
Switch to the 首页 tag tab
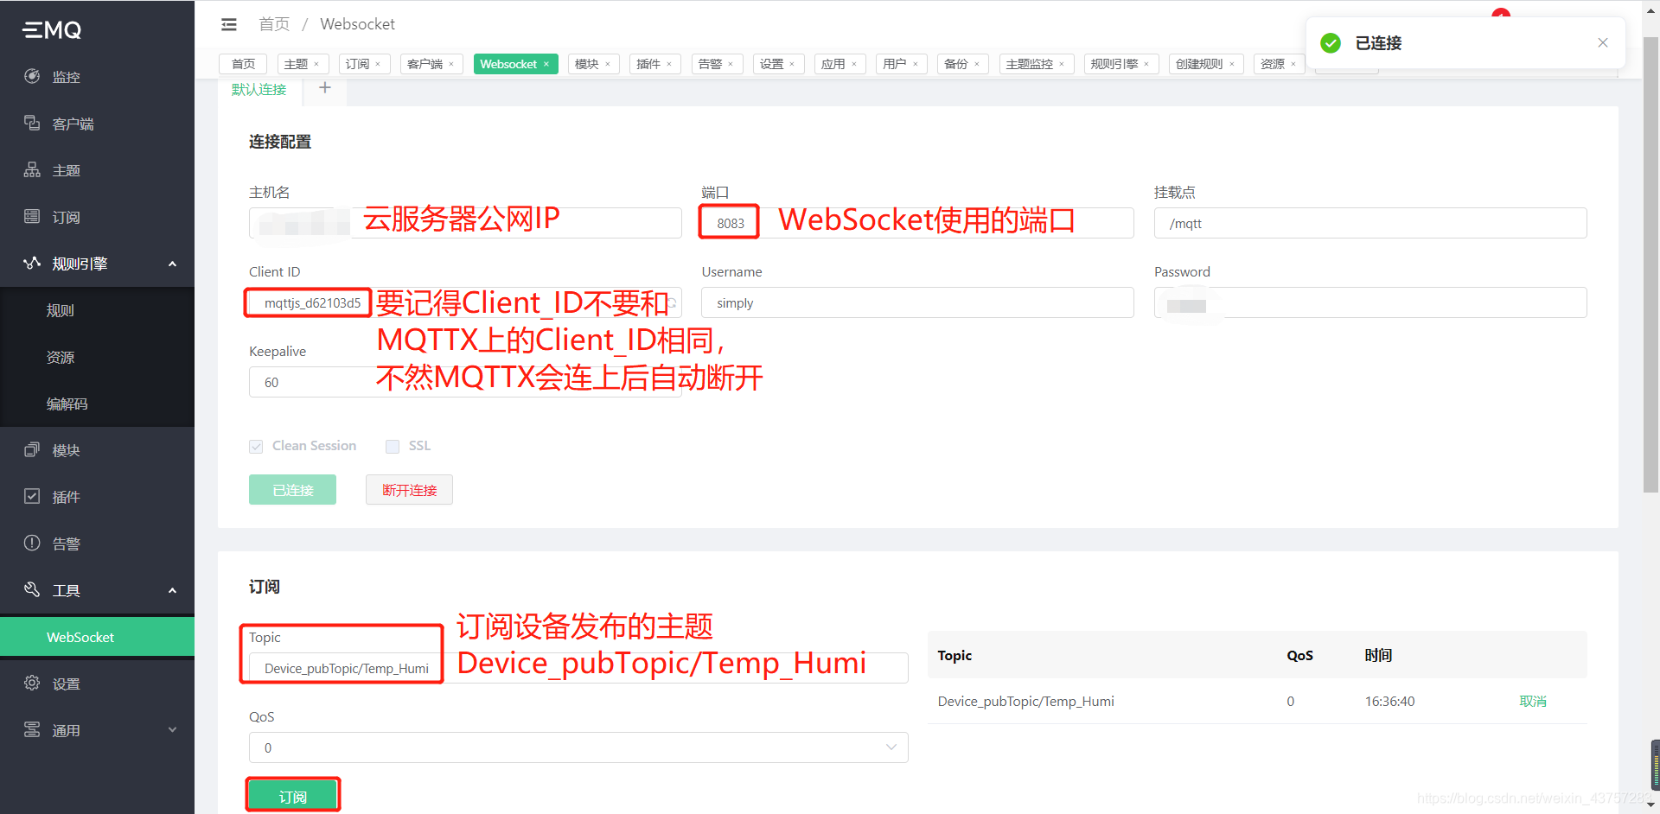[244, 64]
